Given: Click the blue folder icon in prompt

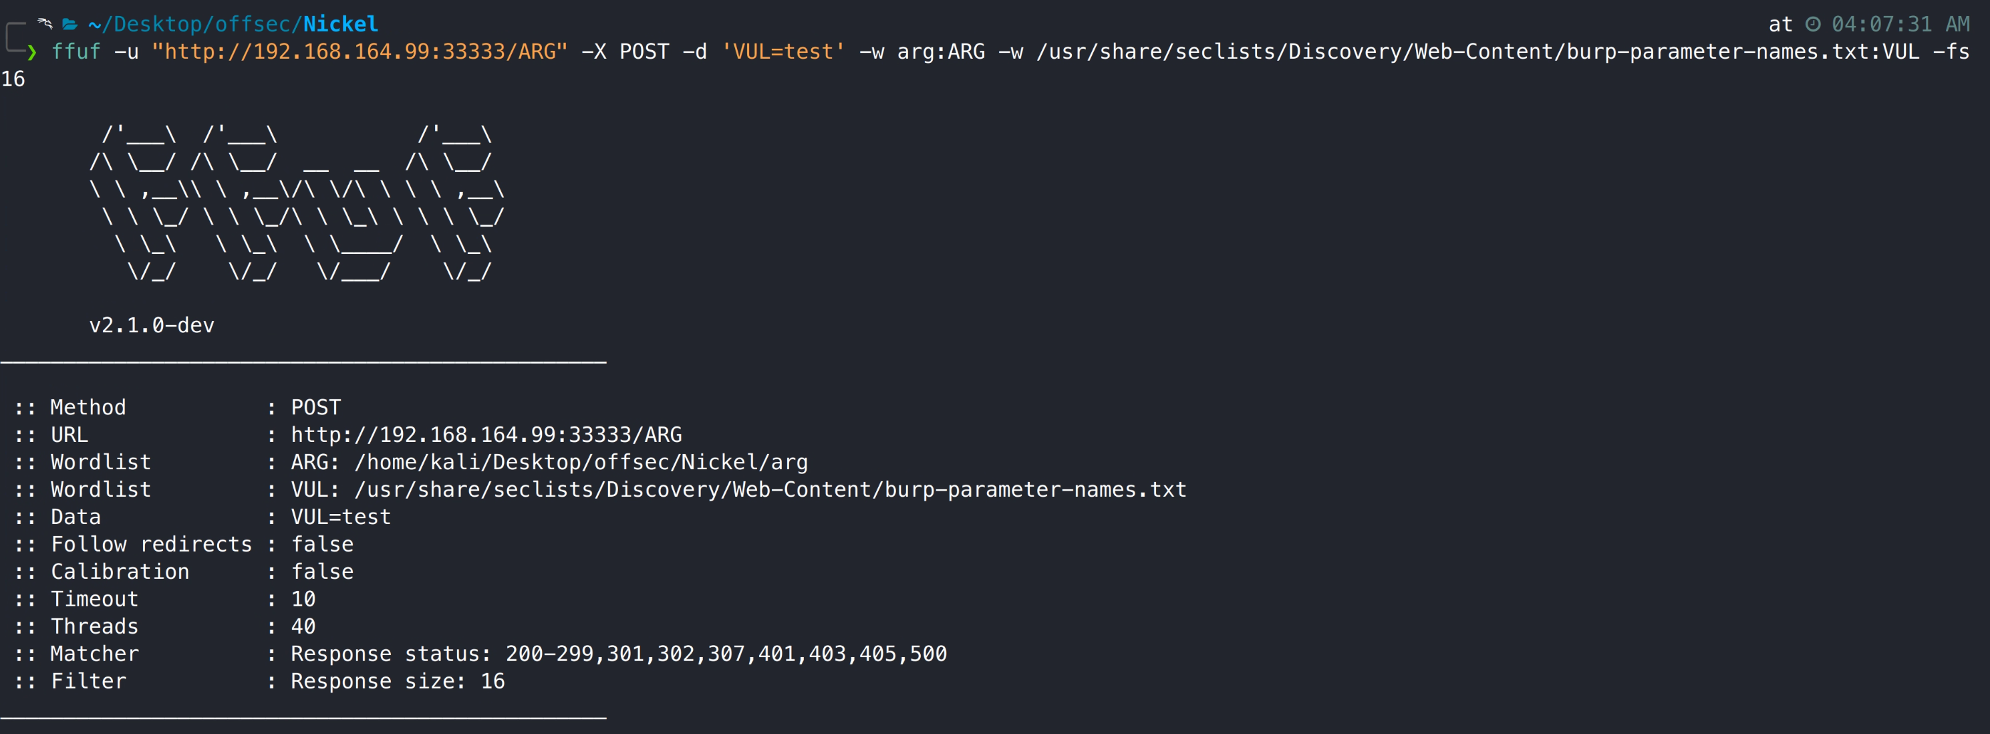Looking at the screenshot, I should coord(69,24).
